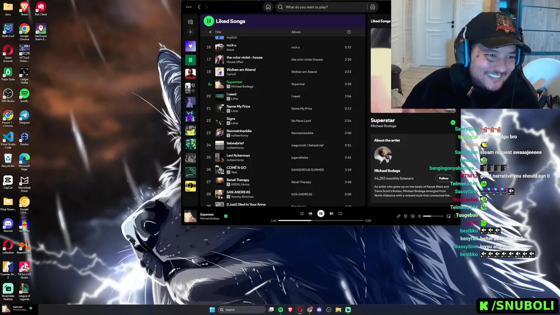Sort songs by the Title column header

[218, 32]
